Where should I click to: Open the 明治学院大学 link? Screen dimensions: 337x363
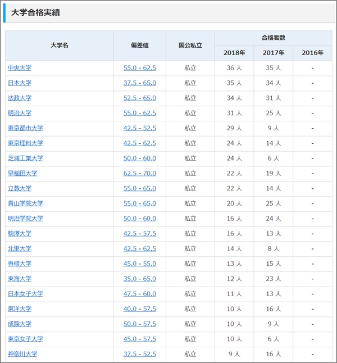(25, 219)
